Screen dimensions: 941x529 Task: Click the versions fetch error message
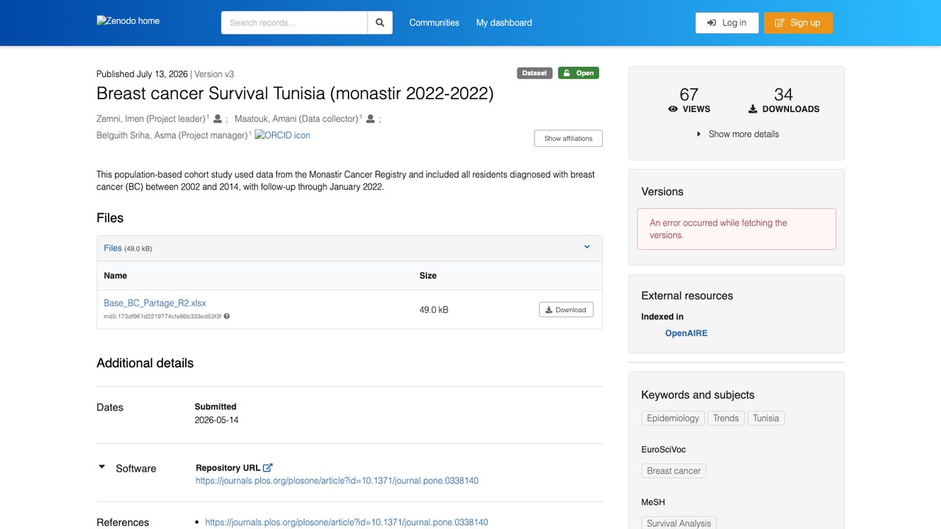tap(737, 228)
